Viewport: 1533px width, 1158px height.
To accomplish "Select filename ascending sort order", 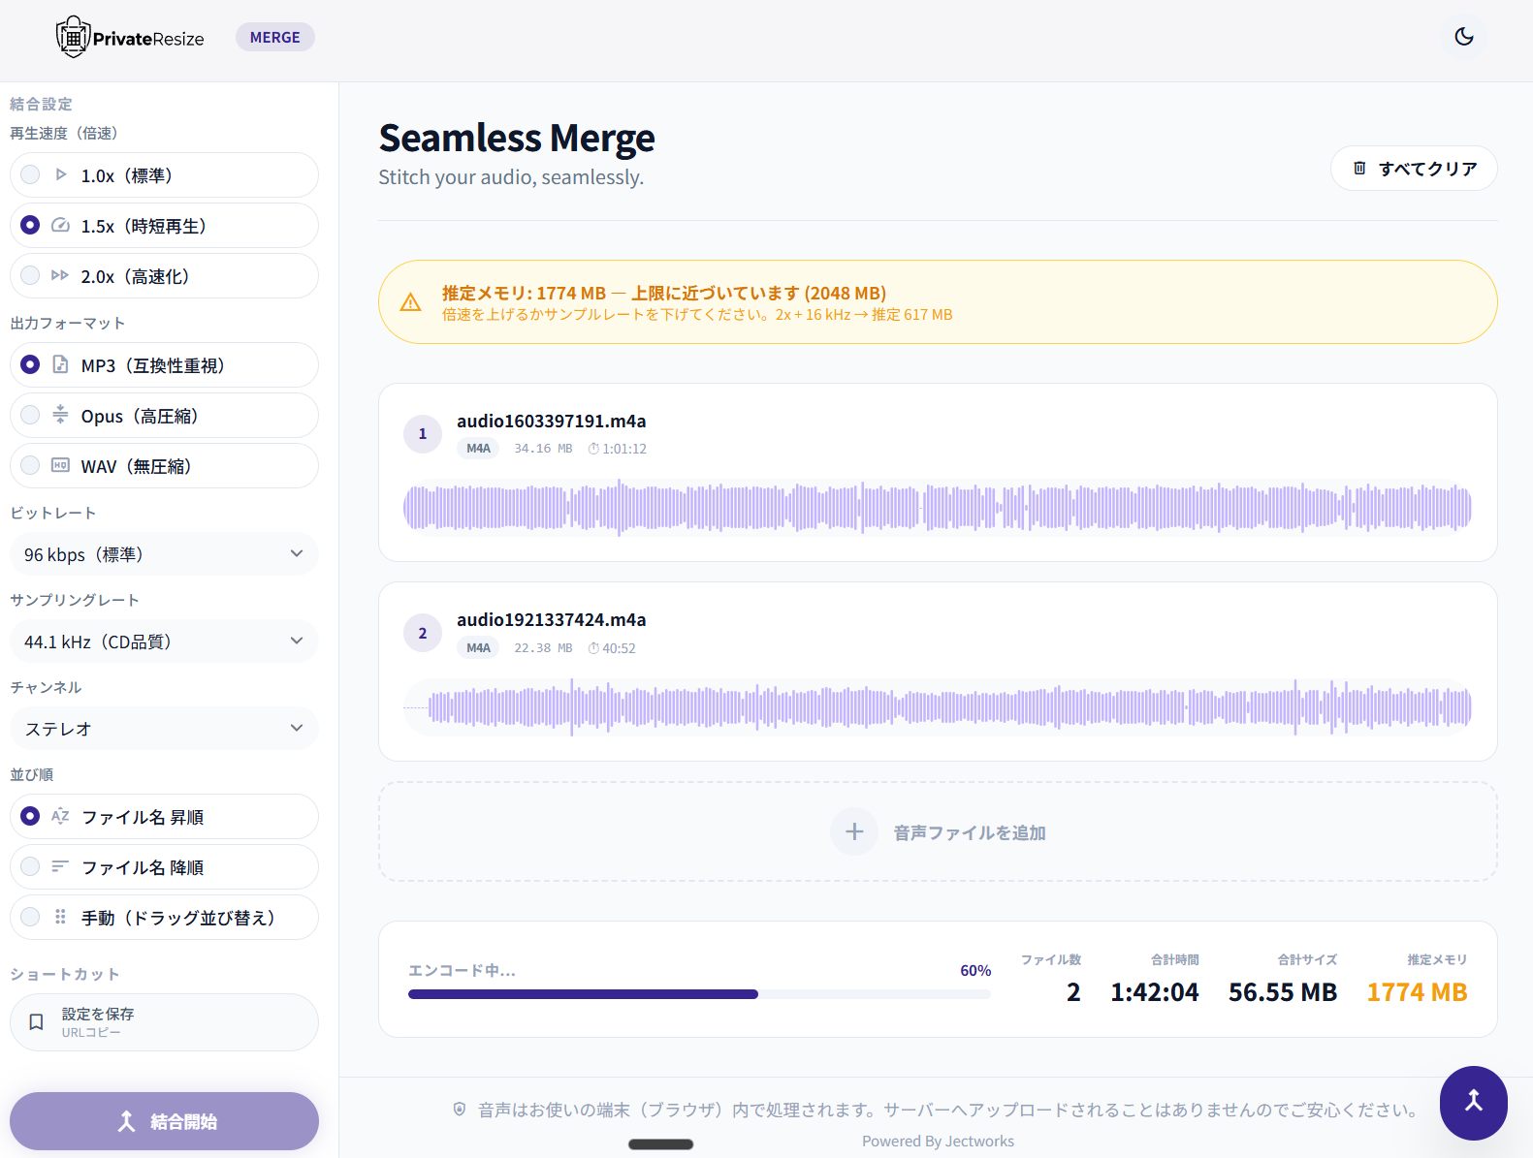I will pos(164,817).
